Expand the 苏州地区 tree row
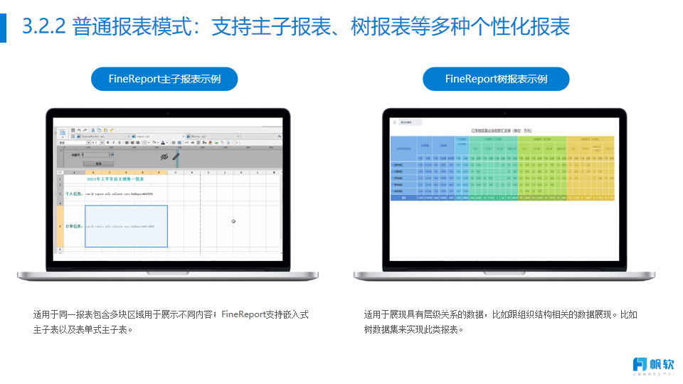Viewport: 683px width, 384px height. click(393, 178)
